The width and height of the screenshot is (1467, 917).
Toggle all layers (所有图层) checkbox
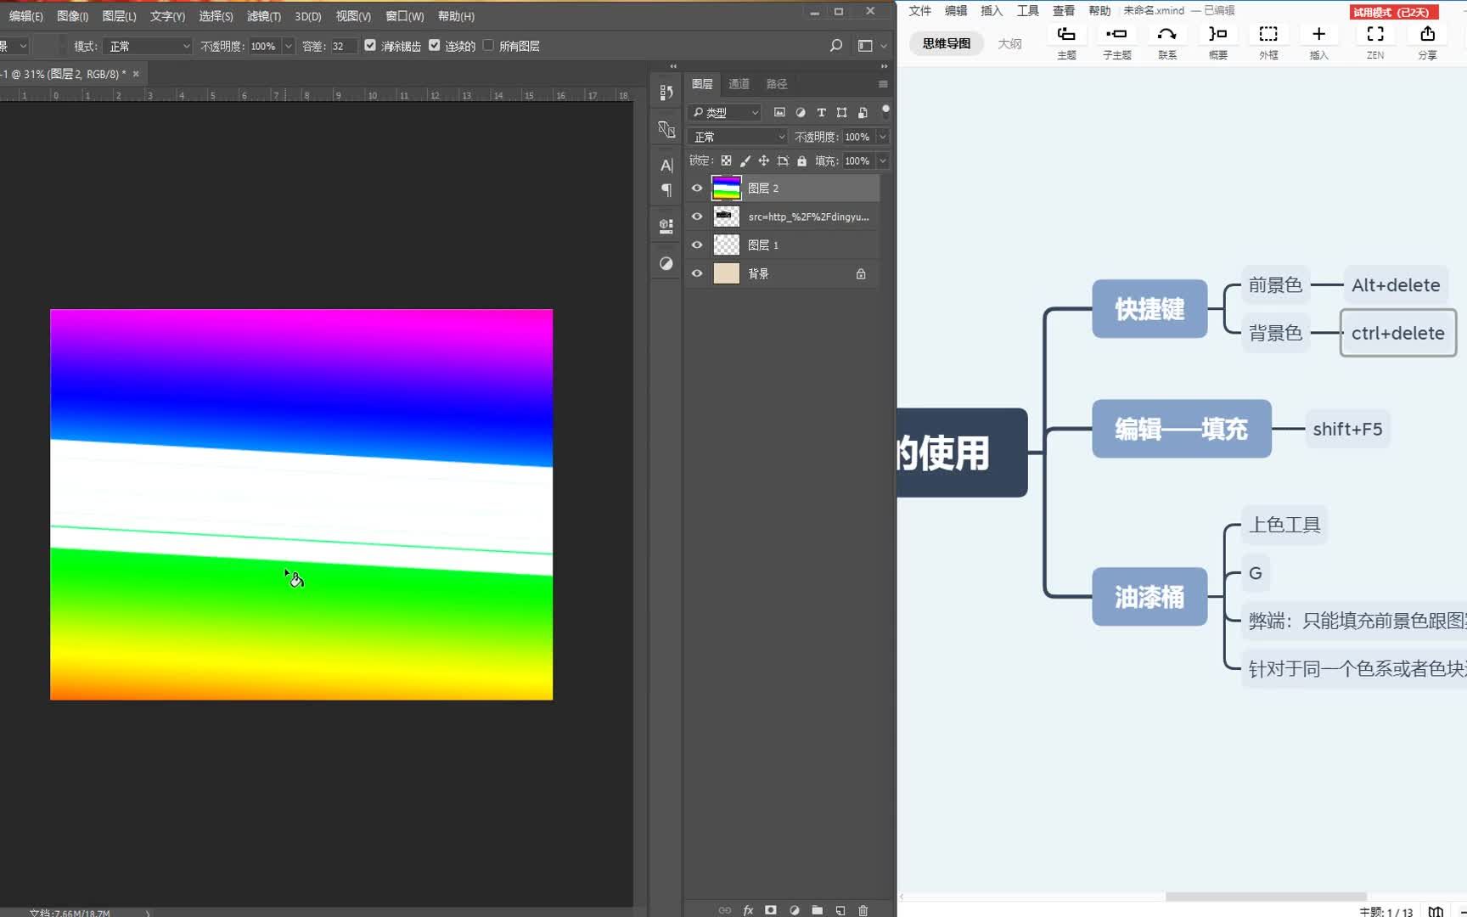click(x=488, y=46)
